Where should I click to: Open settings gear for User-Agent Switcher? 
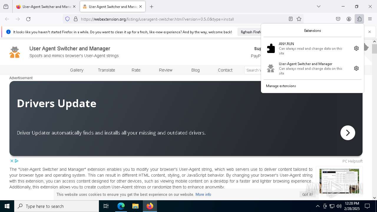(x=356, y=68)
